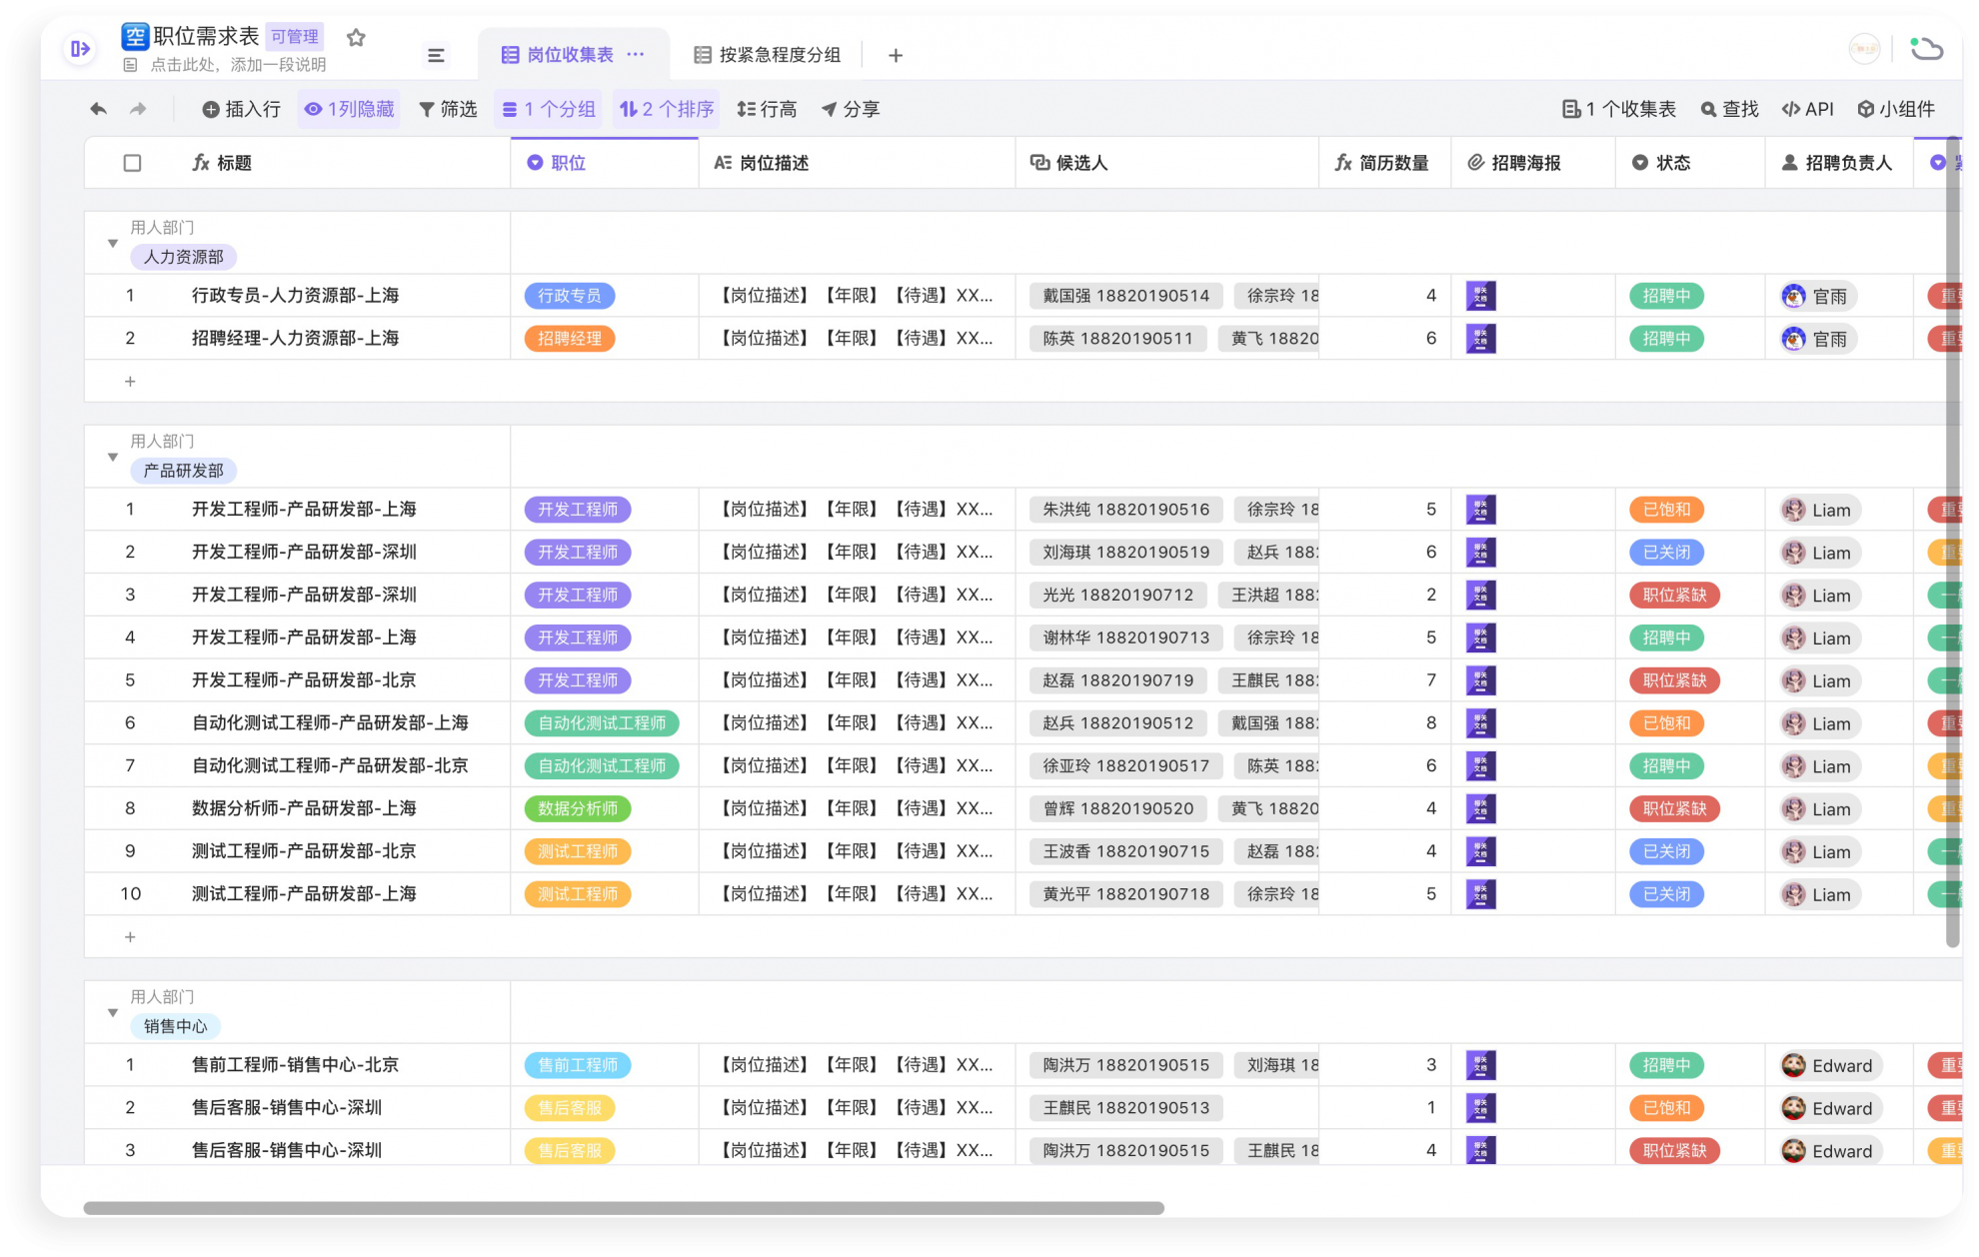The image size is (1979, 1257).
Task: Click the redo arrow in toolbar
Action: tap(138, 109)
